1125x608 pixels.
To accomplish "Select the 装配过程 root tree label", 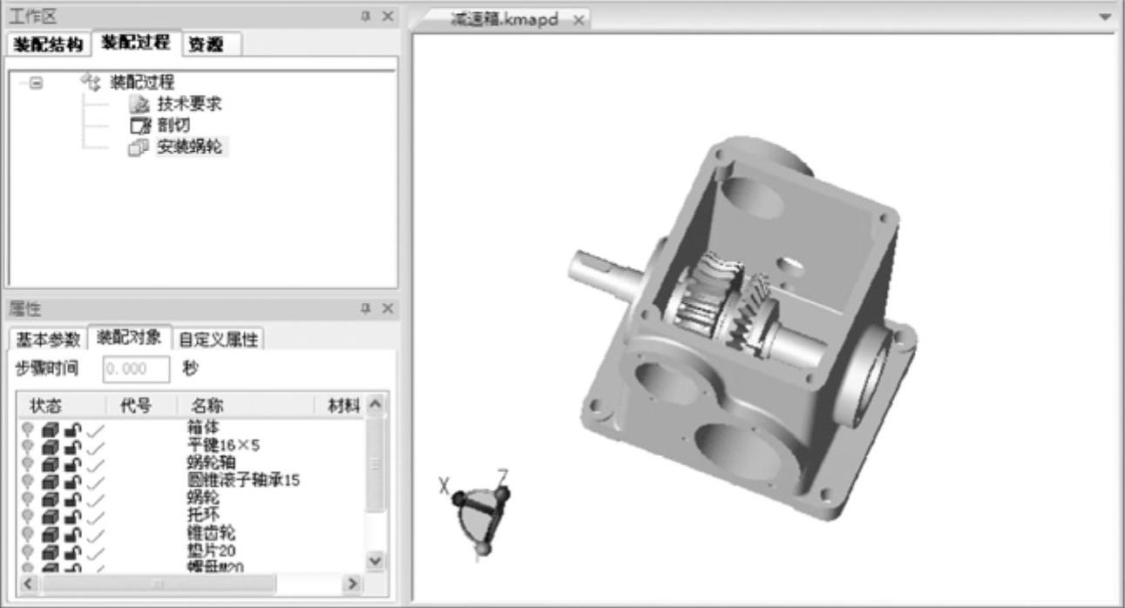I will pyautogui.click(x=142, y=82).
